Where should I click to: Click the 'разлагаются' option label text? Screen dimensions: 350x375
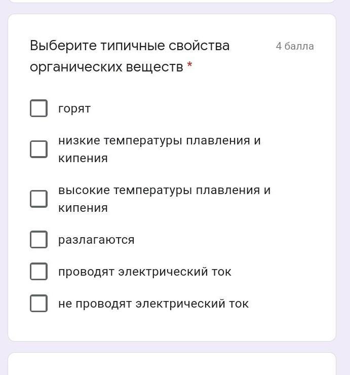pyautogui.click(x=96, y=240)
